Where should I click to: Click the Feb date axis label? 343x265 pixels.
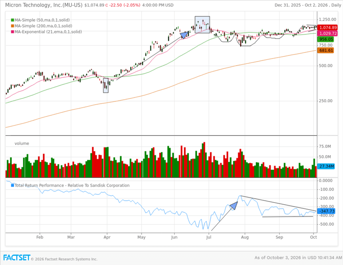(40, 237)
